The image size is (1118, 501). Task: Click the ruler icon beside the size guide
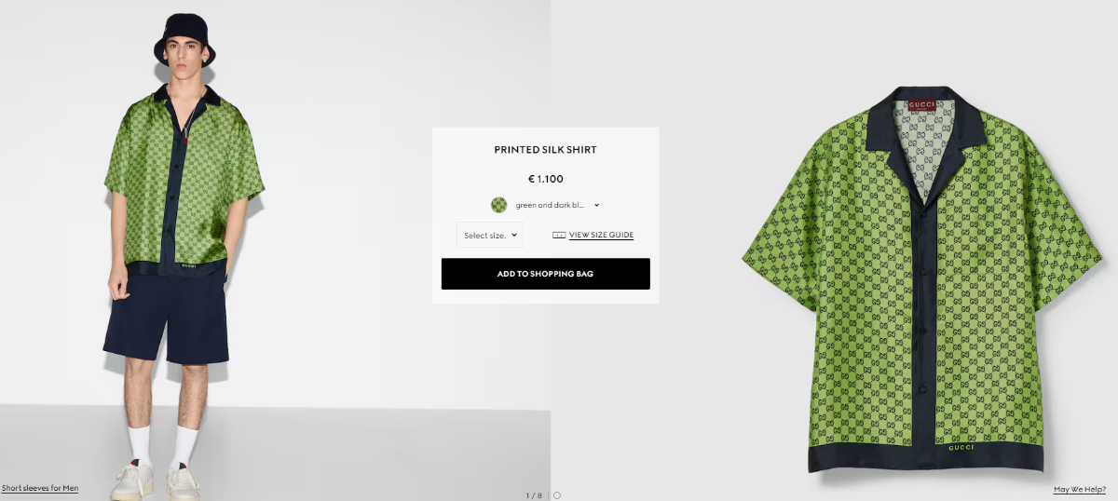[x=559, y=236]
